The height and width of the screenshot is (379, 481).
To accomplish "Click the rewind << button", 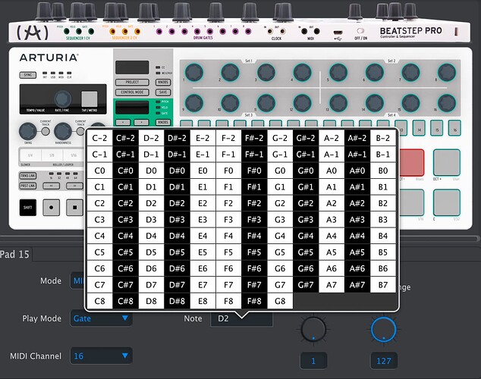I will [x=52, y=186].
